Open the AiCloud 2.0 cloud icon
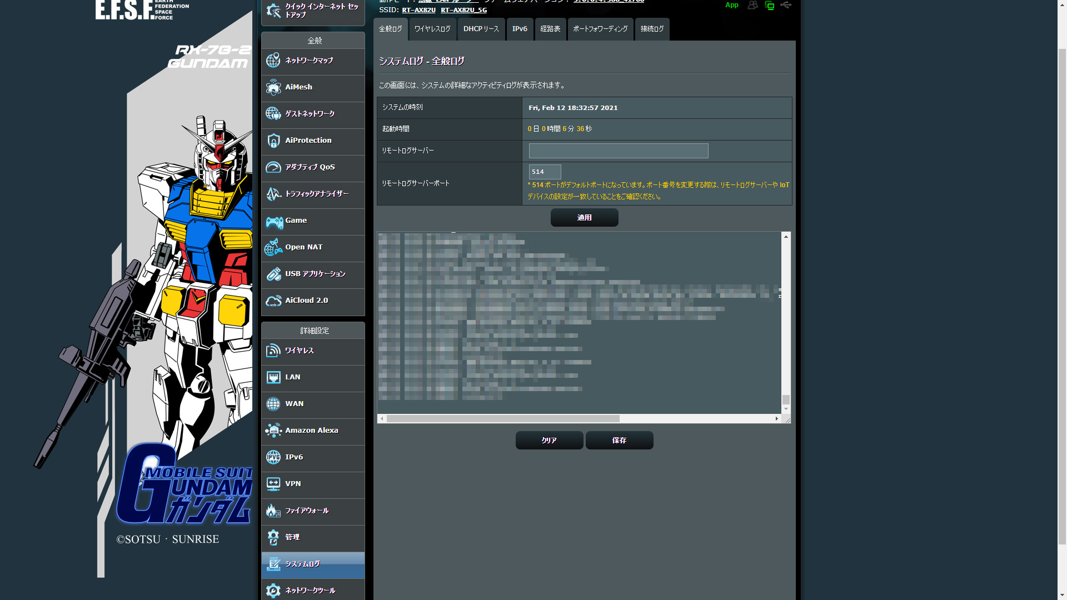 tap(273, 301)
